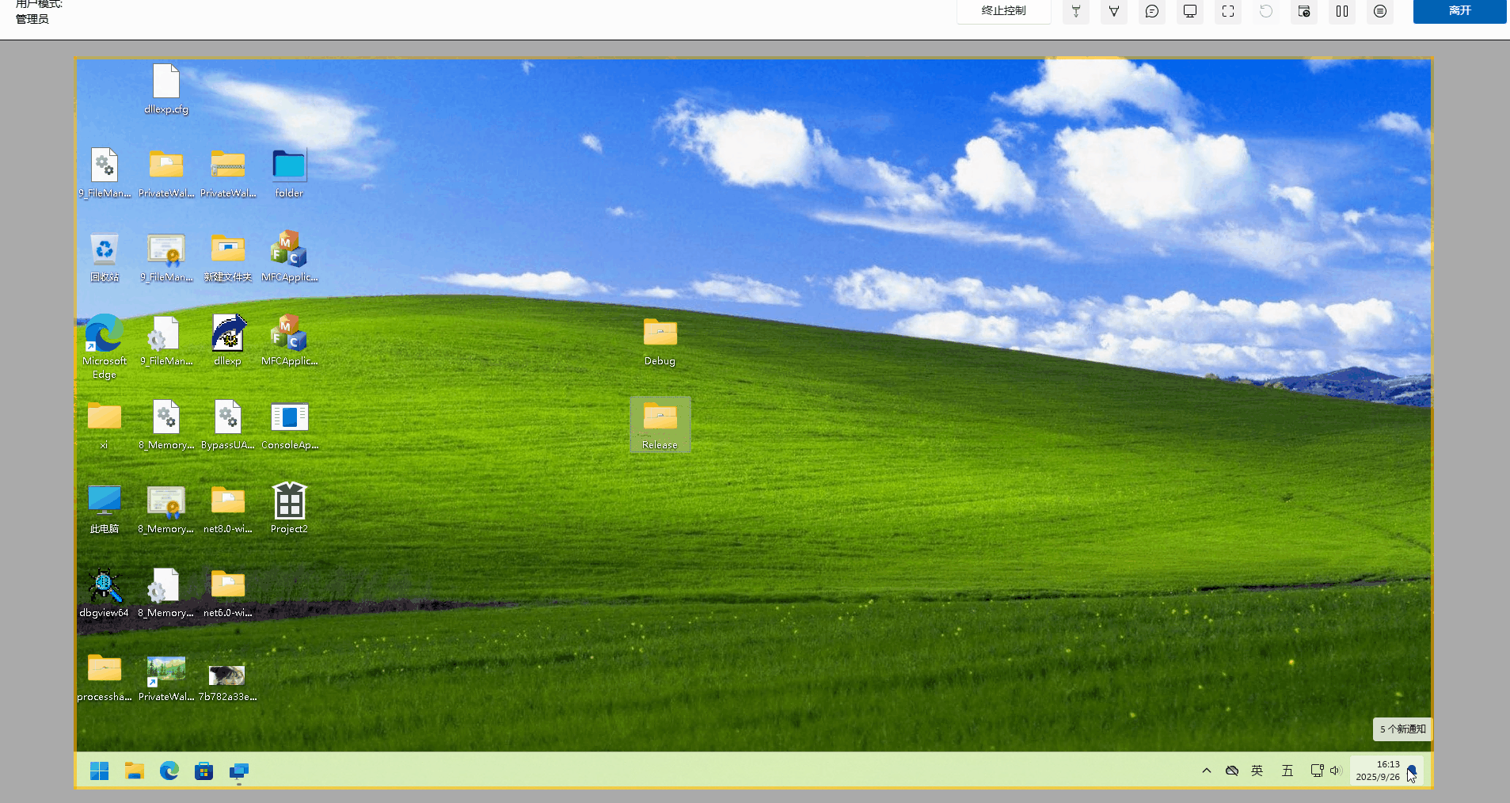The image size is (1510, 803).
Task: Click the 终止控制 button
Action: (1003, 11)
